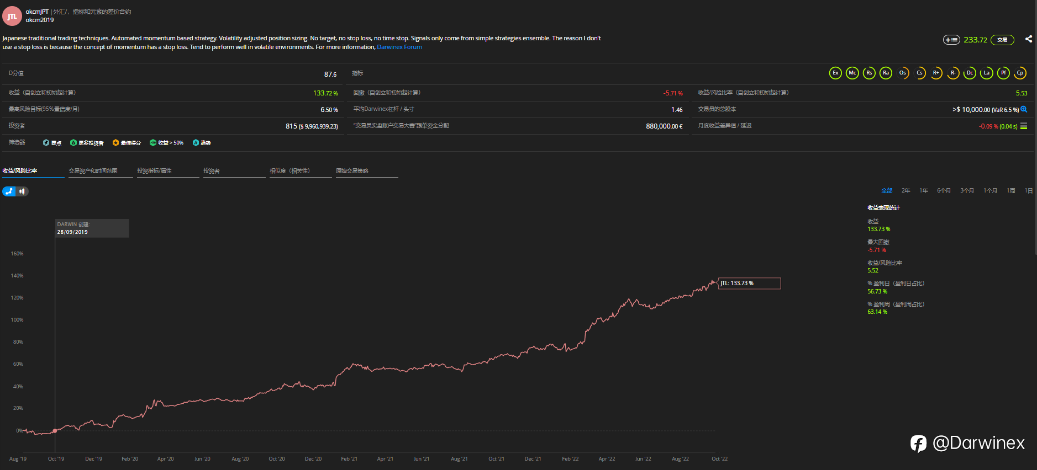The image size is (1037, 470).
Task: Switch chart to line view
Action: [x=9, y=191]
